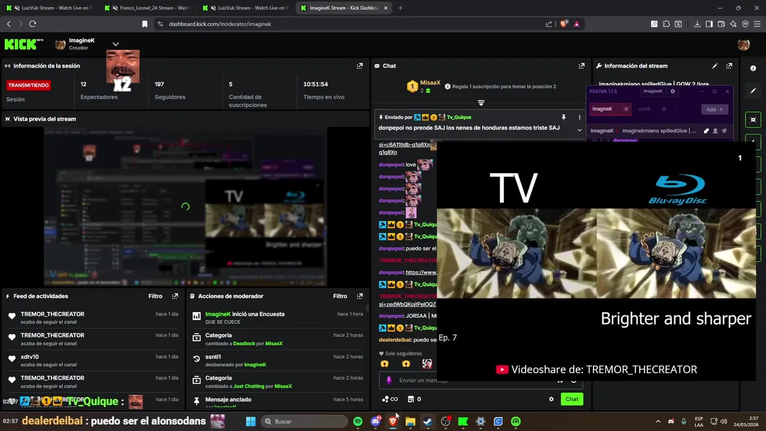Click the pin icon in KickTalk header
Image resolution: width=766 pixels, height=431 pixels.
pyautogui.click(x=724, y=130)
